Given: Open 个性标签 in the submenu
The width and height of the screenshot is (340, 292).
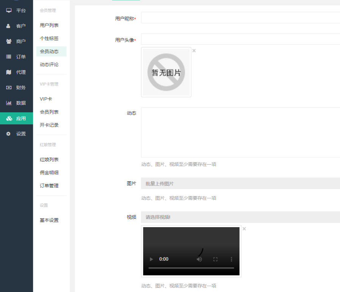Looking at the screenshot, I should (49, 38).
